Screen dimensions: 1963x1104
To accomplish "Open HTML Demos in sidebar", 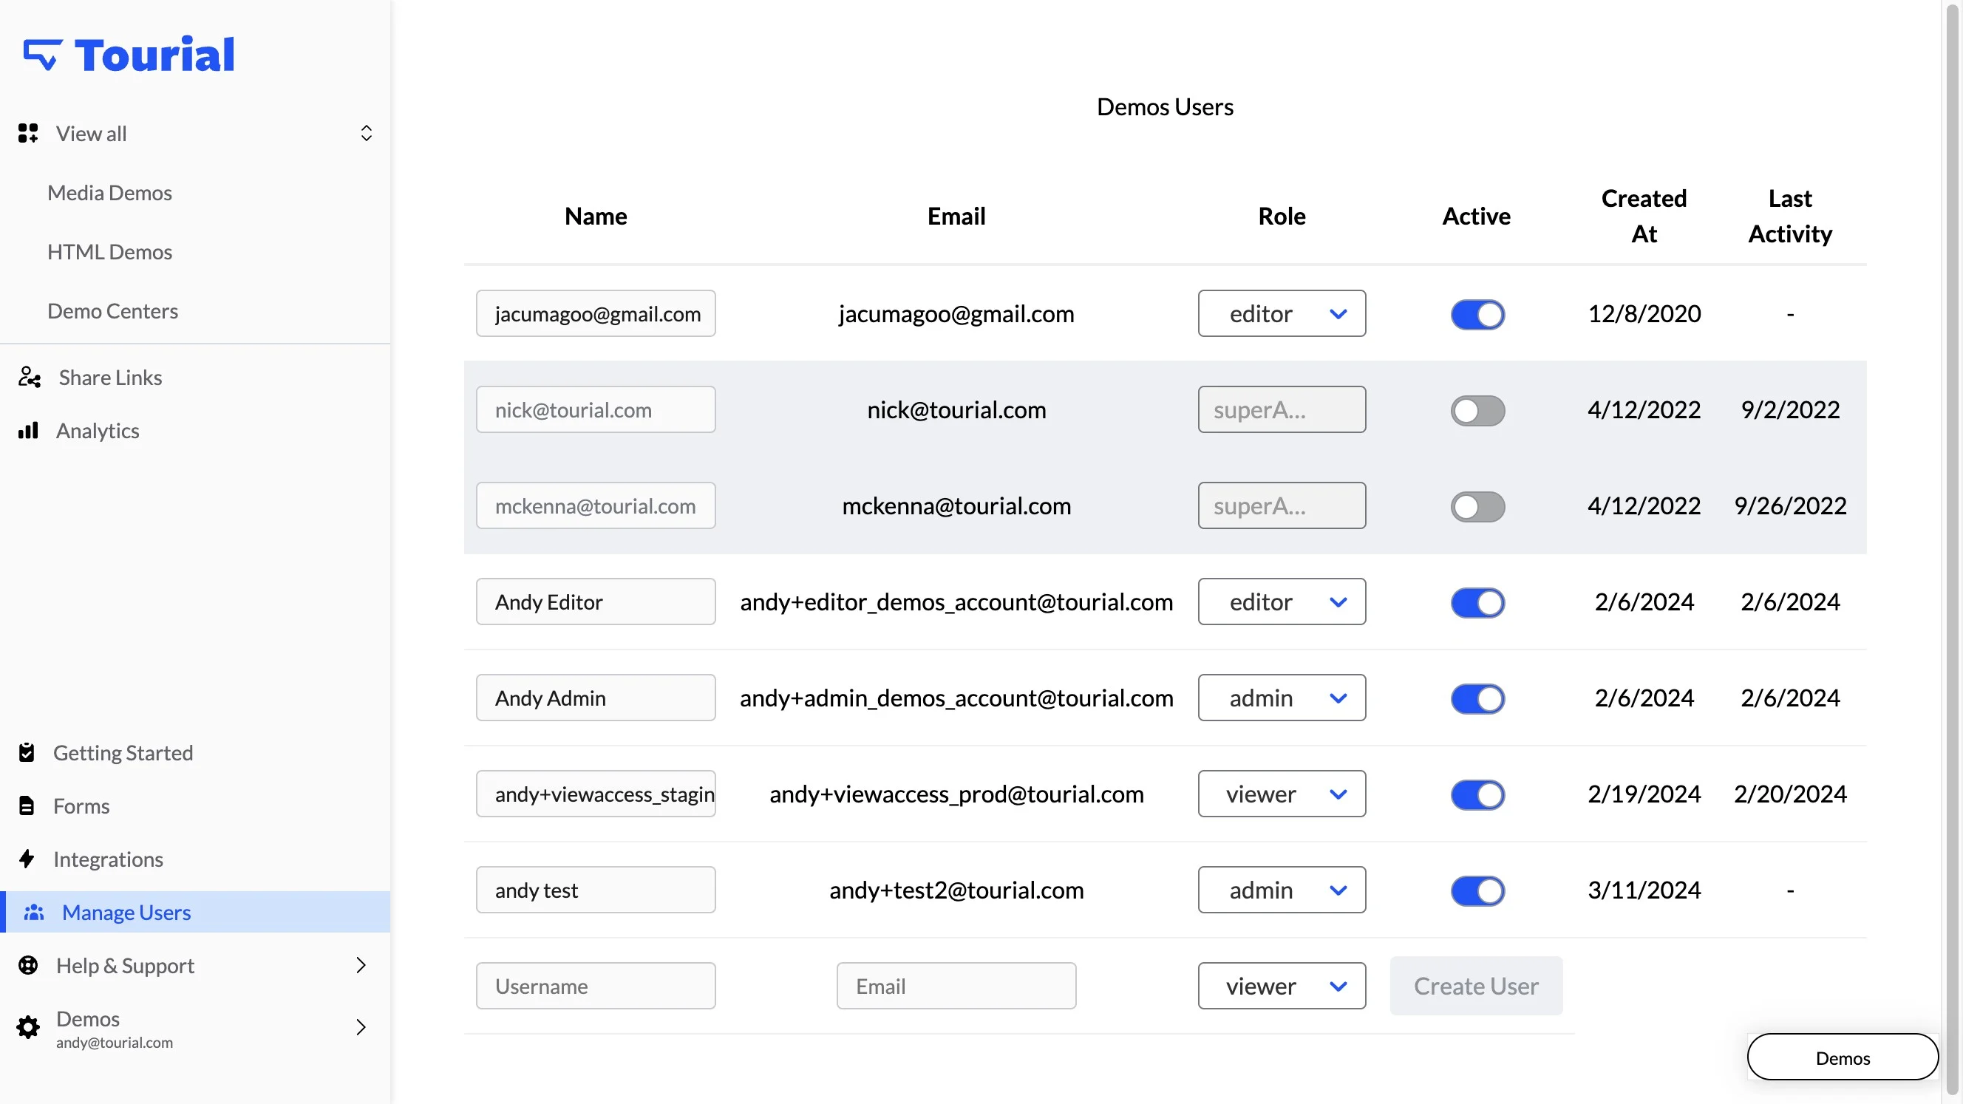I will point(109,251).
